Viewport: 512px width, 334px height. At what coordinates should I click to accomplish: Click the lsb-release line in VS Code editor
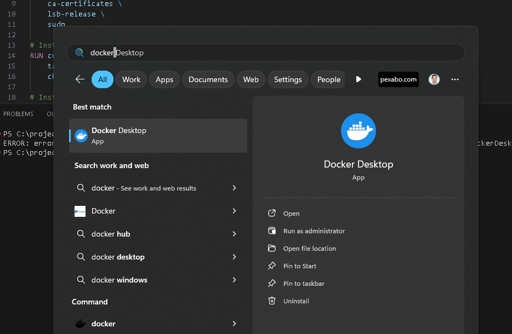coord(76,14)
